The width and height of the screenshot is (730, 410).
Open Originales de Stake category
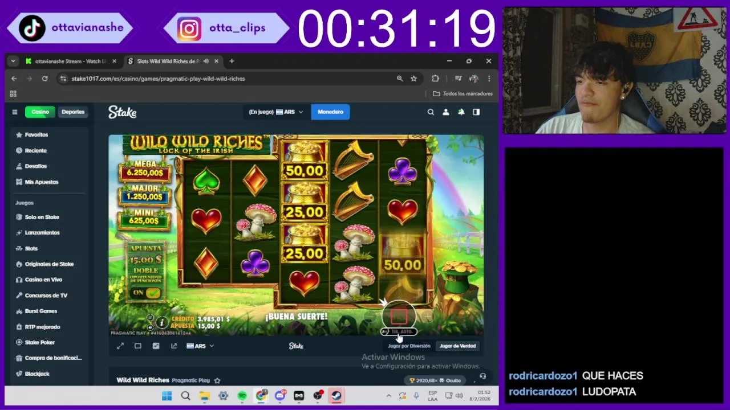pyautogui.click(x=48, y=264)
